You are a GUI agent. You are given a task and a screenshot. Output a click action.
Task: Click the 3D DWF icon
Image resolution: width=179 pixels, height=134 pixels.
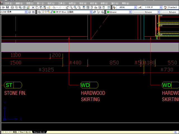(24, 8)
